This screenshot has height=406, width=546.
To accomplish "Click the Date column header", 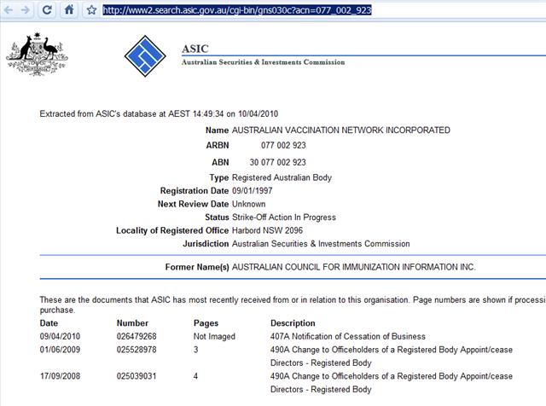I will (49, 323).
